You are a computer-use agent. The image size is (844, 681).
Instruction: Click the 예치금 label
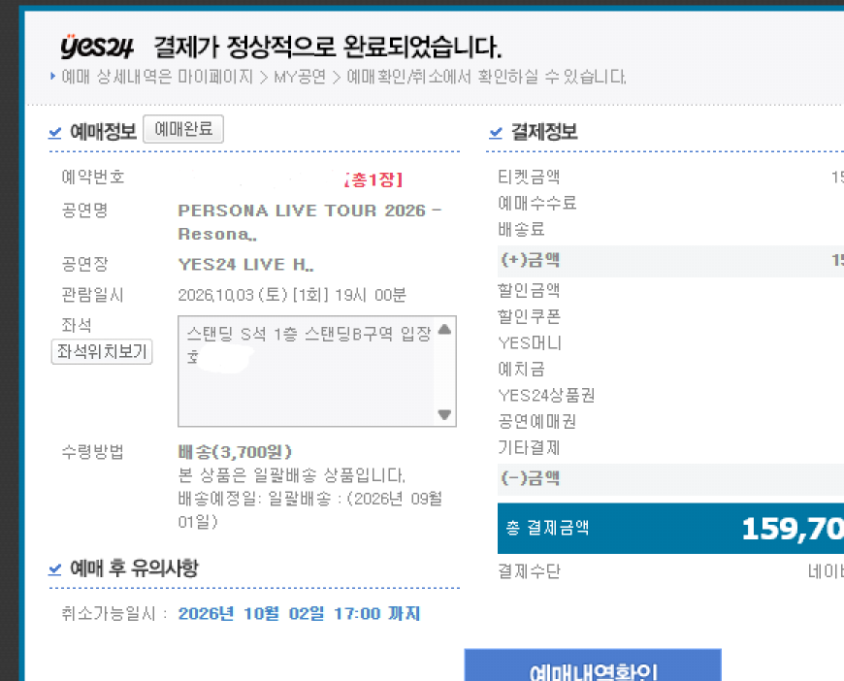point(521,369)
